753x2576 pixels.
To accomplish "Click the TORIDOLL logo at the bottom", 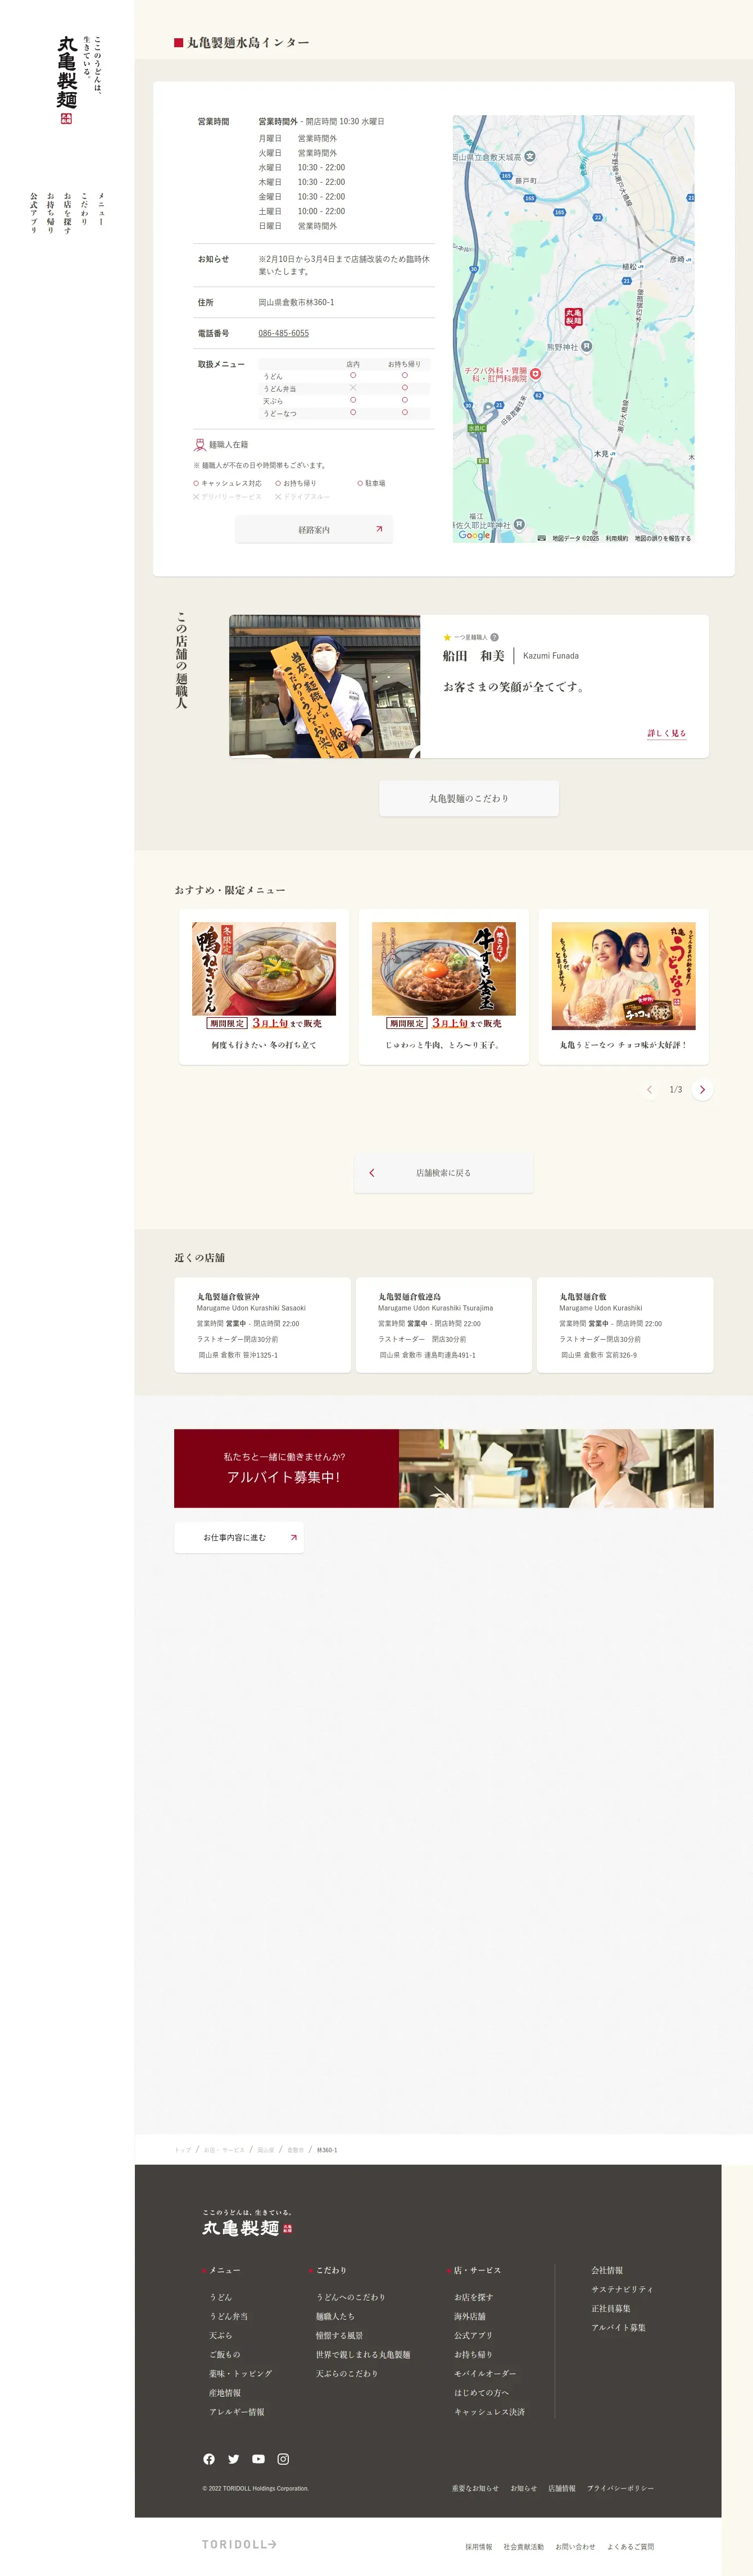I will pos(239,2544).
